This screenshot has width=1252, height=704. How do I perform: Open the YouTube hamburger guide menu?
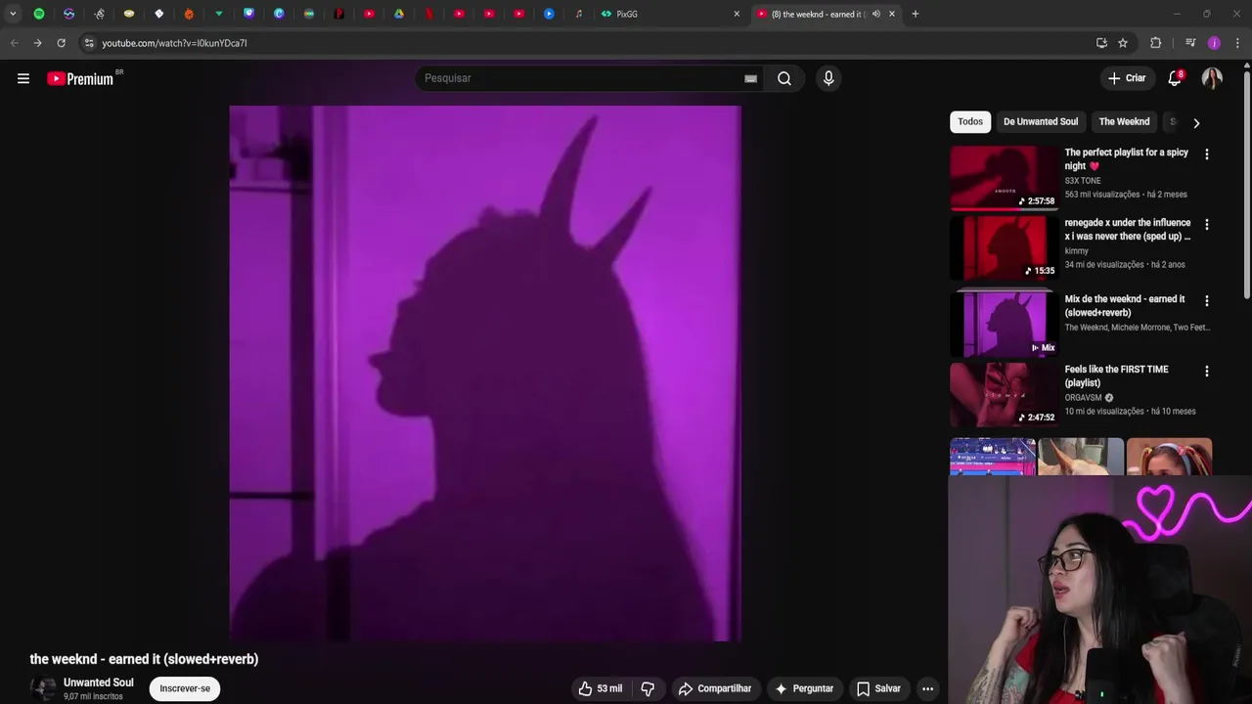click(23, 78)
